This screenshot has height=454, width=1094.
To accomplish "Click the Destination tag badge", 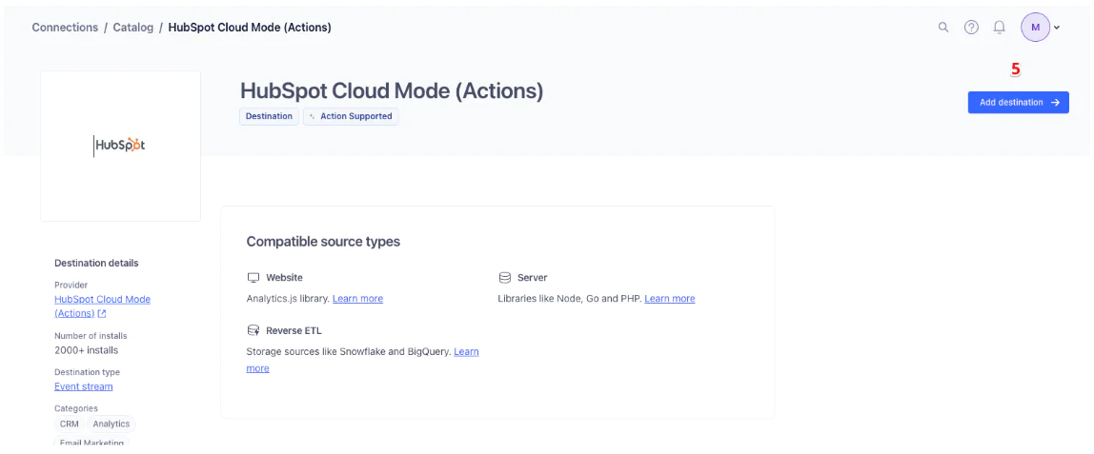I will pos(270,116).
